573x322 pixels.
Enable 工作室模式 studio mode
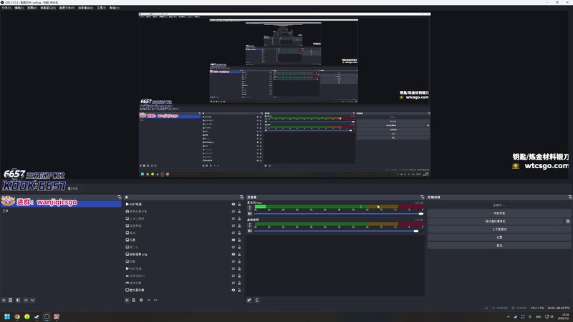[499, 229]
